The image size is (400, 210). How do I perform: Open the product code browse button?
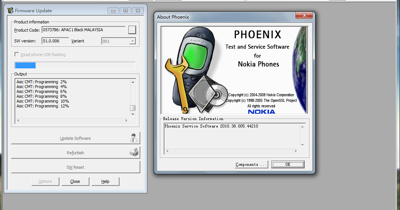pyautogui.click(x=132, y=30)
